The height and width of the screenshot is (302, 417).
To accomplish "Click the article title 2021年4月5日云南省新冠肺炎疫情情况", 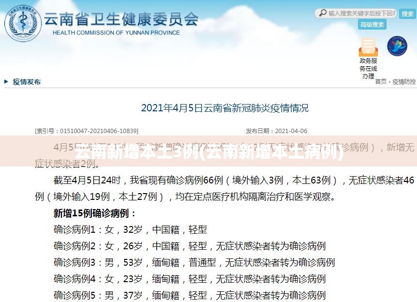I will [x=225, y=108].
